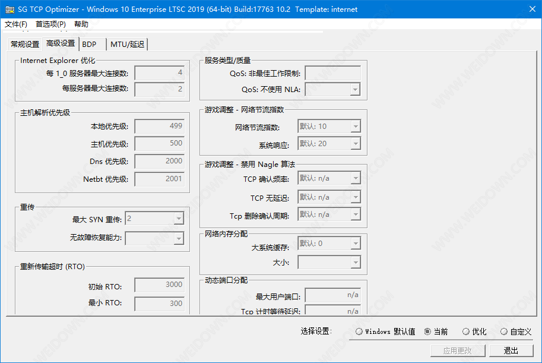Click the 选择设置: label
The height and width of the screenshot is (363, 542).
[316, 332]
